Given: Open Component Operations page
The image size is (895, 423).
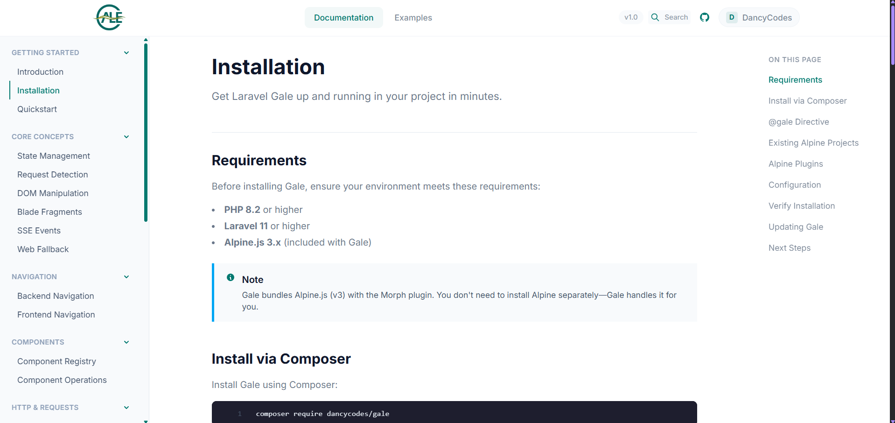Looking at the screenshot, I should click(62, 380).
